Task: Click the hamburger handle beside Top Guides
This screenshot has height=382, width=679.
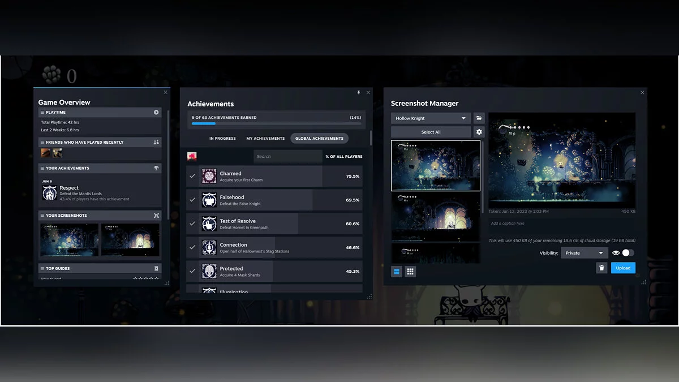Action: coord(42,268)
